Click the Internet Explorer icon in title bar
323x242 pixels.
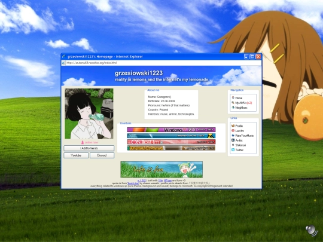tap(64, 57)
